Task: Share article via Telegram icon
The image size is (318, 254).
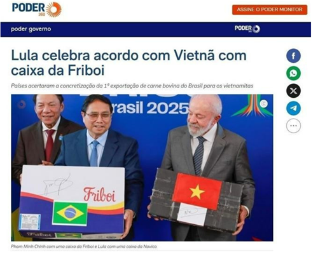Action: [293, 109]
